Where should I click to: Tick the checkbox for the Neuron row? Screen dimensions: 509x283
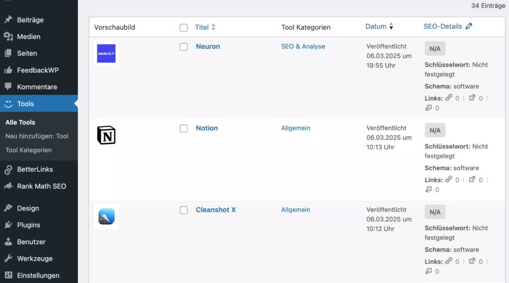coord(183,47)
